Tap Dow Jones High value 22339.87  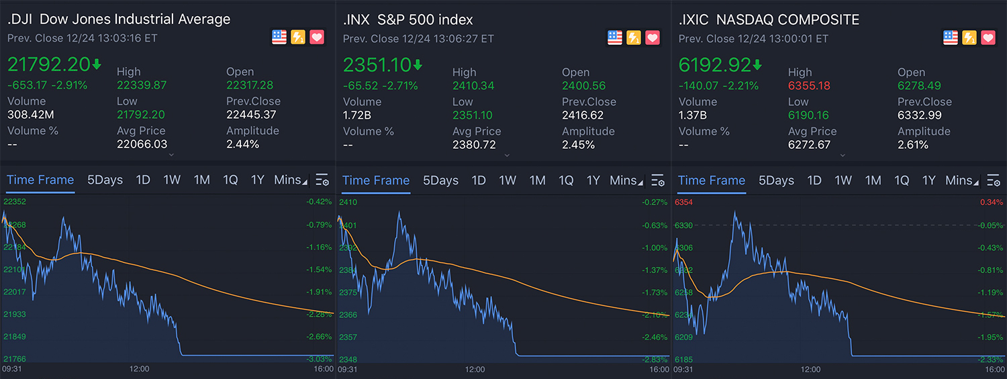(x=142, y=85)
